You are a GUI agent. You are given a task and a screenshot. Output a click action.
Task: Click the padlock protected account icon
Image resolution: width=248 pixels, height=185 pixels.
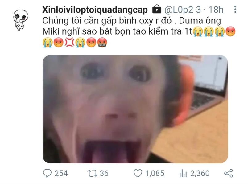(157, 9)
